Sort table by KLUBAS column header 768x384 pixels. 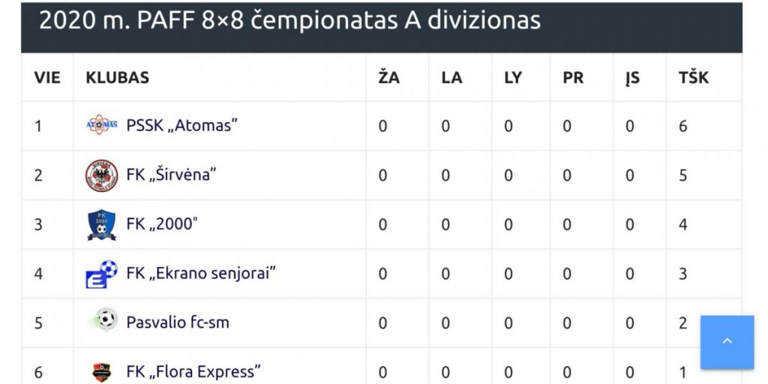(x=117, y=77)
